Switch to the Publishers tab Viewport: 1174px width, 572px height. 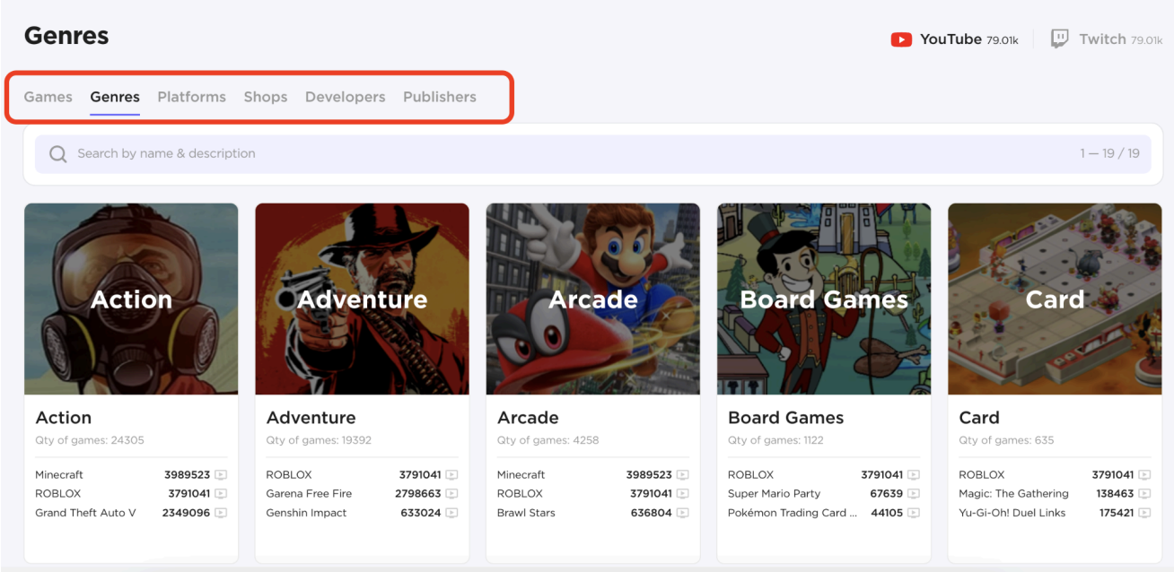[x=440, y=97]
